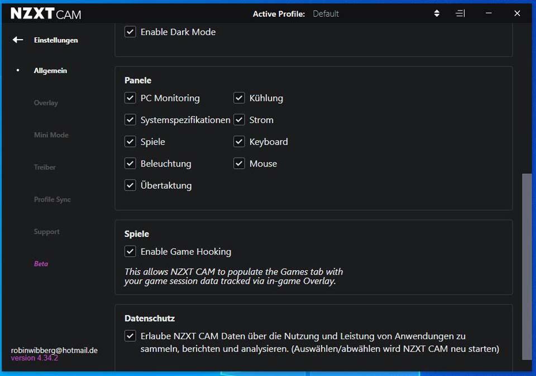536x376 pixels.
Task: Toggle the Enable Dark Mode checkbox
Action: pyautogui.click(x=130, y=32)
